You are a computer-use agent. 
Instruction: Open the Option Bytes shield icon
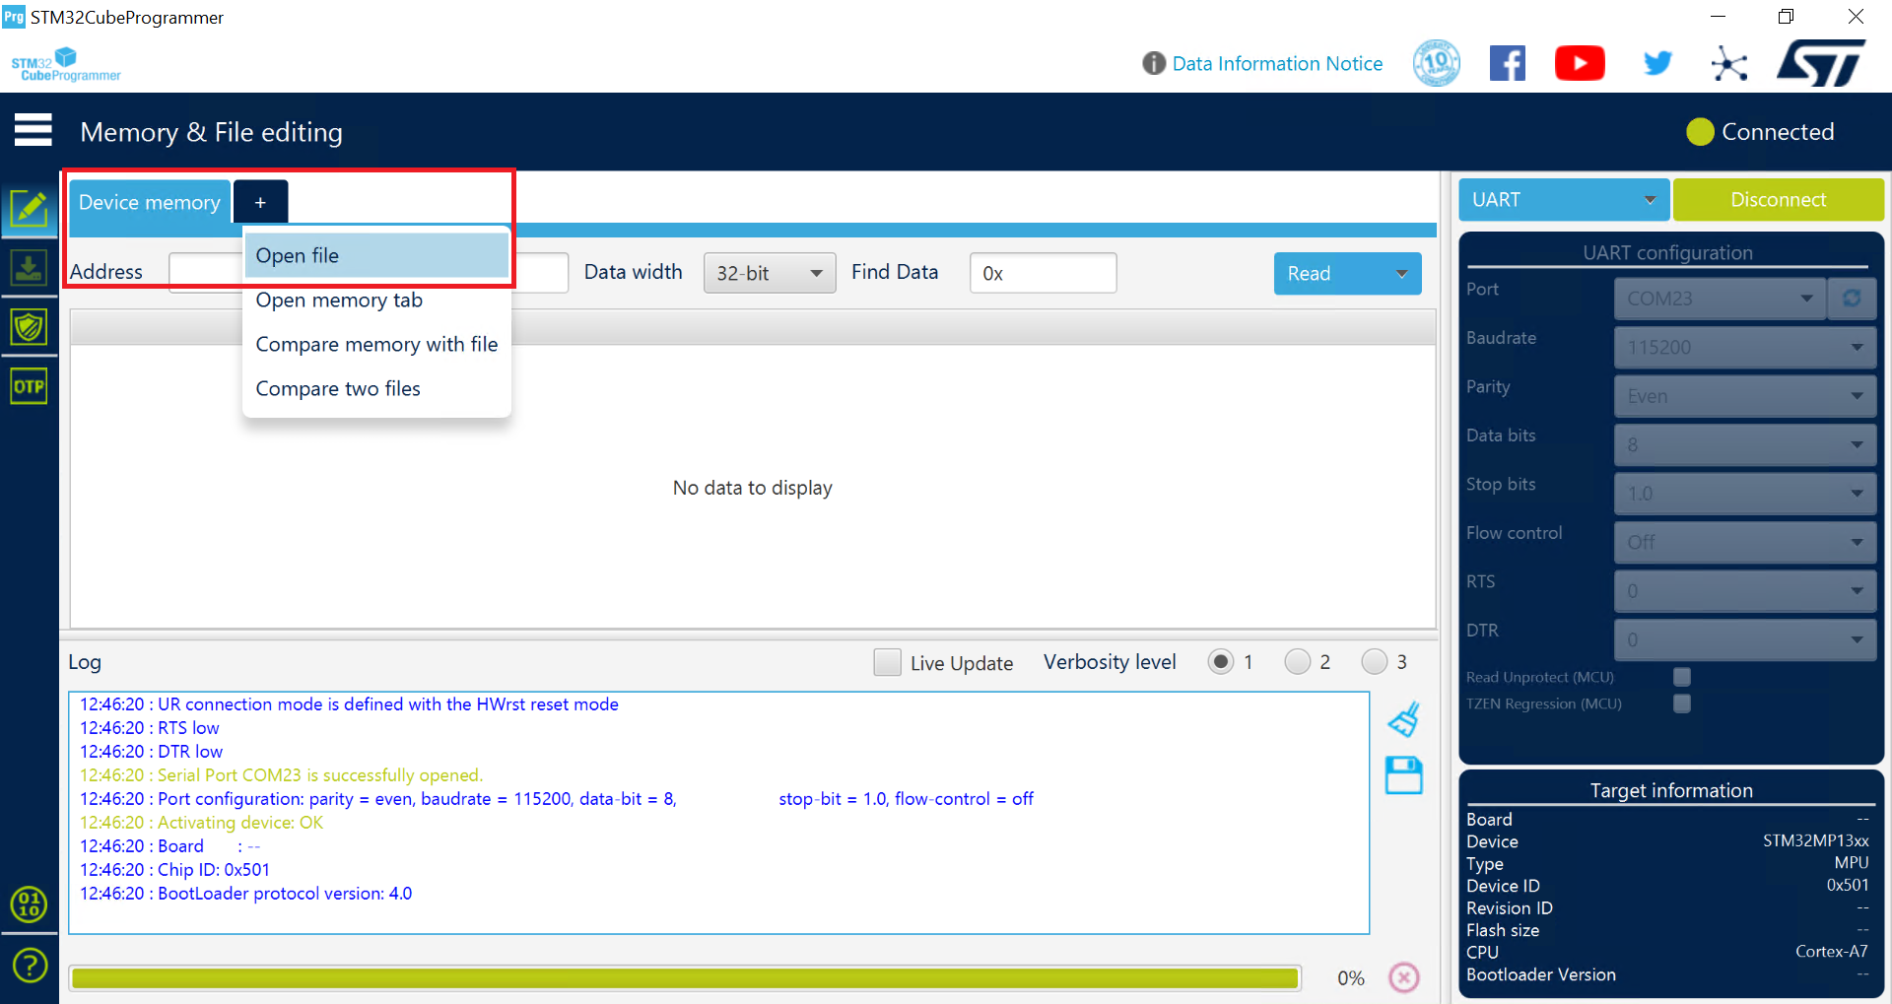coord(29,327)
